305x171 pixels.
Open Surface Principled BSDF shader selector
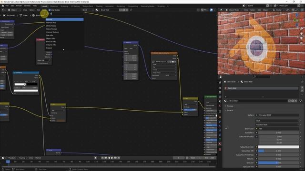[x=277, y=115]
